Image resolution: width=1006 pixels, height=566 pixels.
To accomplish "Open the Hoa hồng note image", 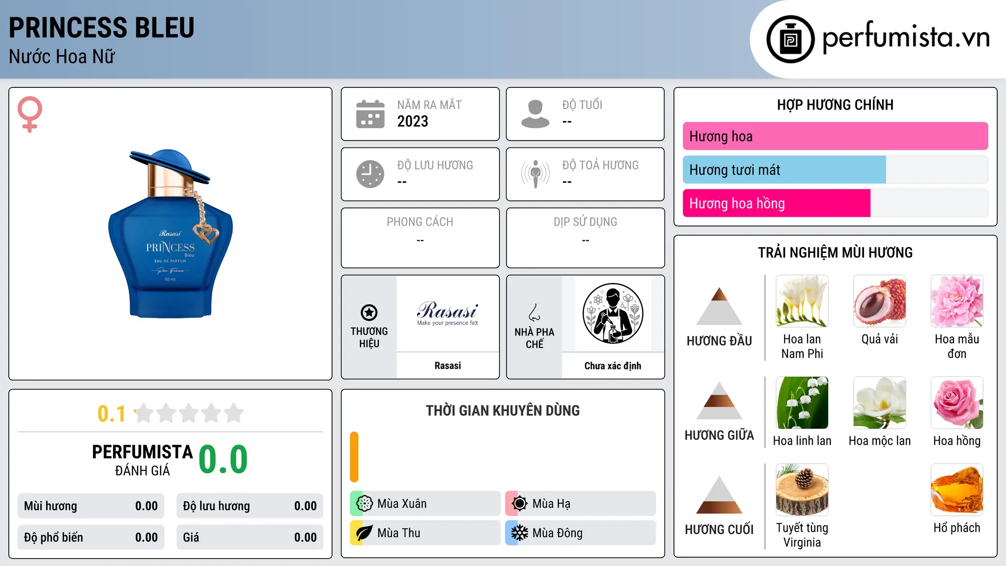I will tap(957, 403).
